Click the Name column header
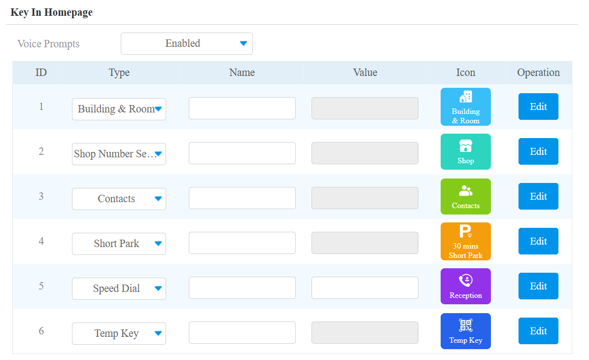Viewport: 589px width, 360px height. click(242, 72)
